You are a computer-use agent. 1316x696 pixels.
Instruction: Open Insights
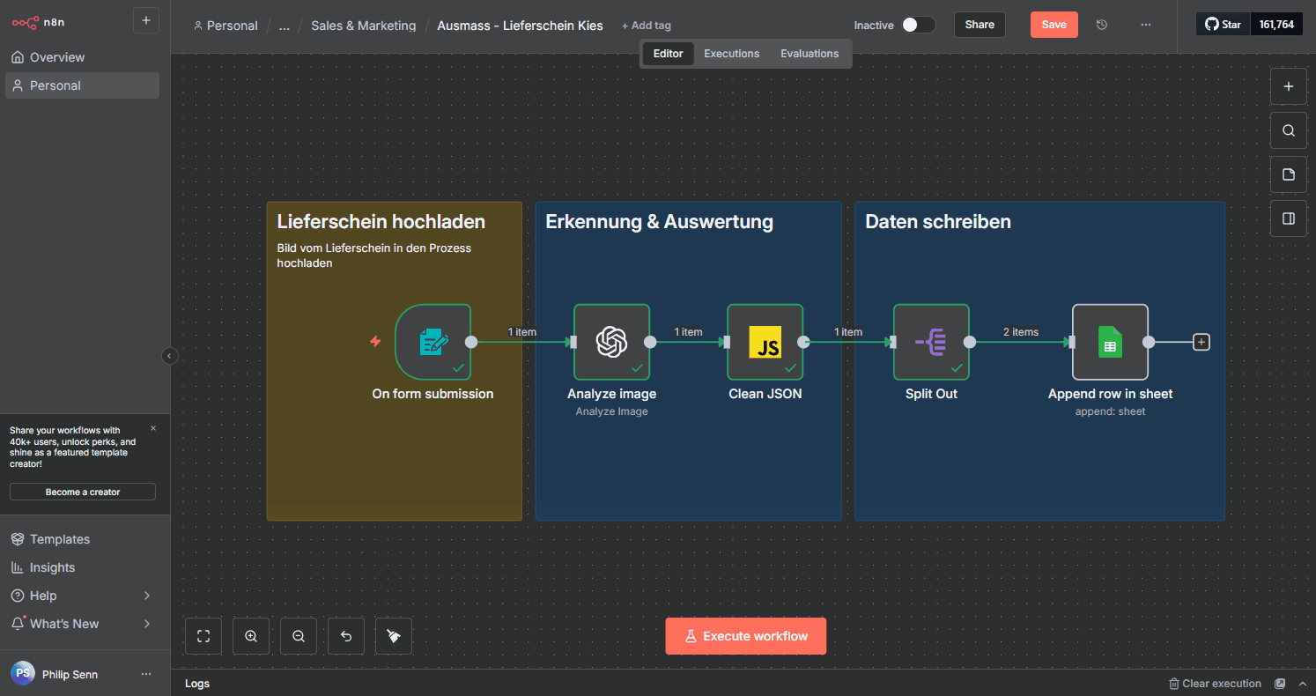(82, 567)
